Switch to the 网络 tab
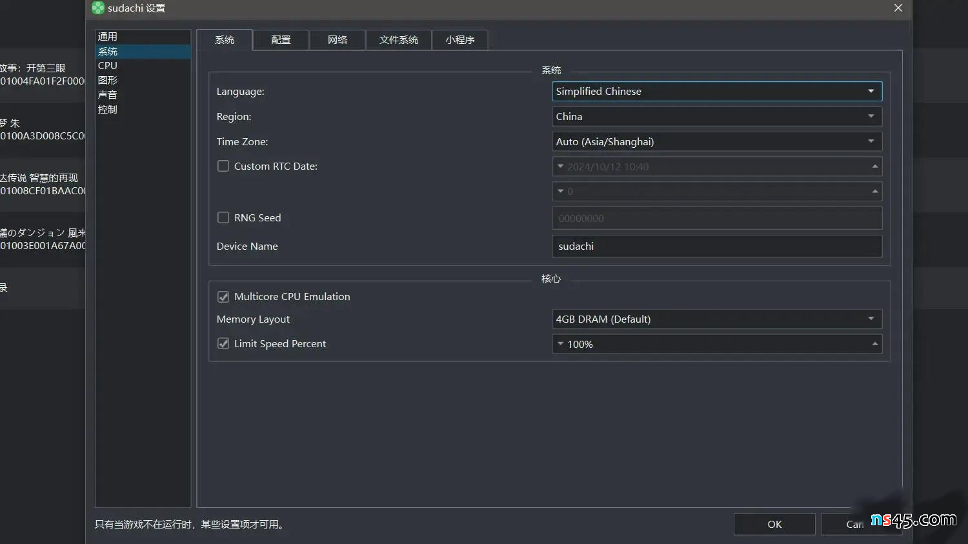 coord(337,40)
